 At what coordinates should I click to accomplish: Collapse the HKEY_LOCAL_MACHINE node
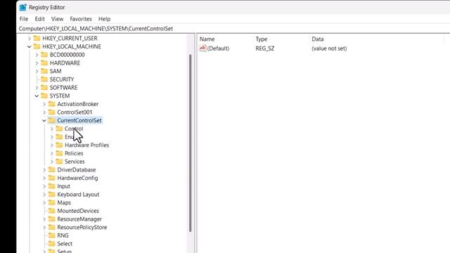click(30, 46)
